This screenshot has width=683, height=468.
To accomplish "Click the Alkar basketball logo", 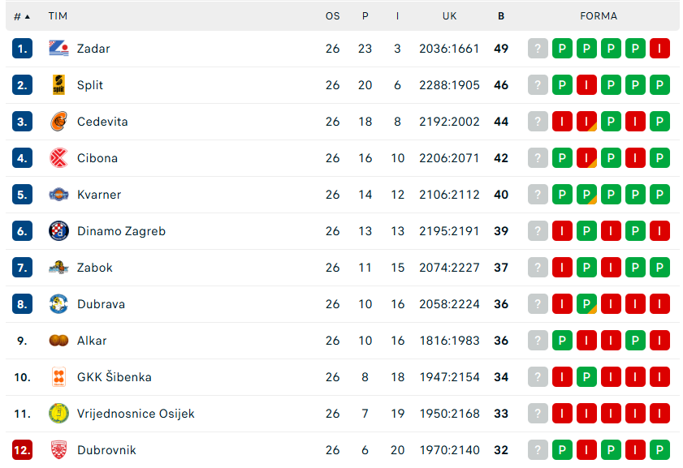I will 58,341.
